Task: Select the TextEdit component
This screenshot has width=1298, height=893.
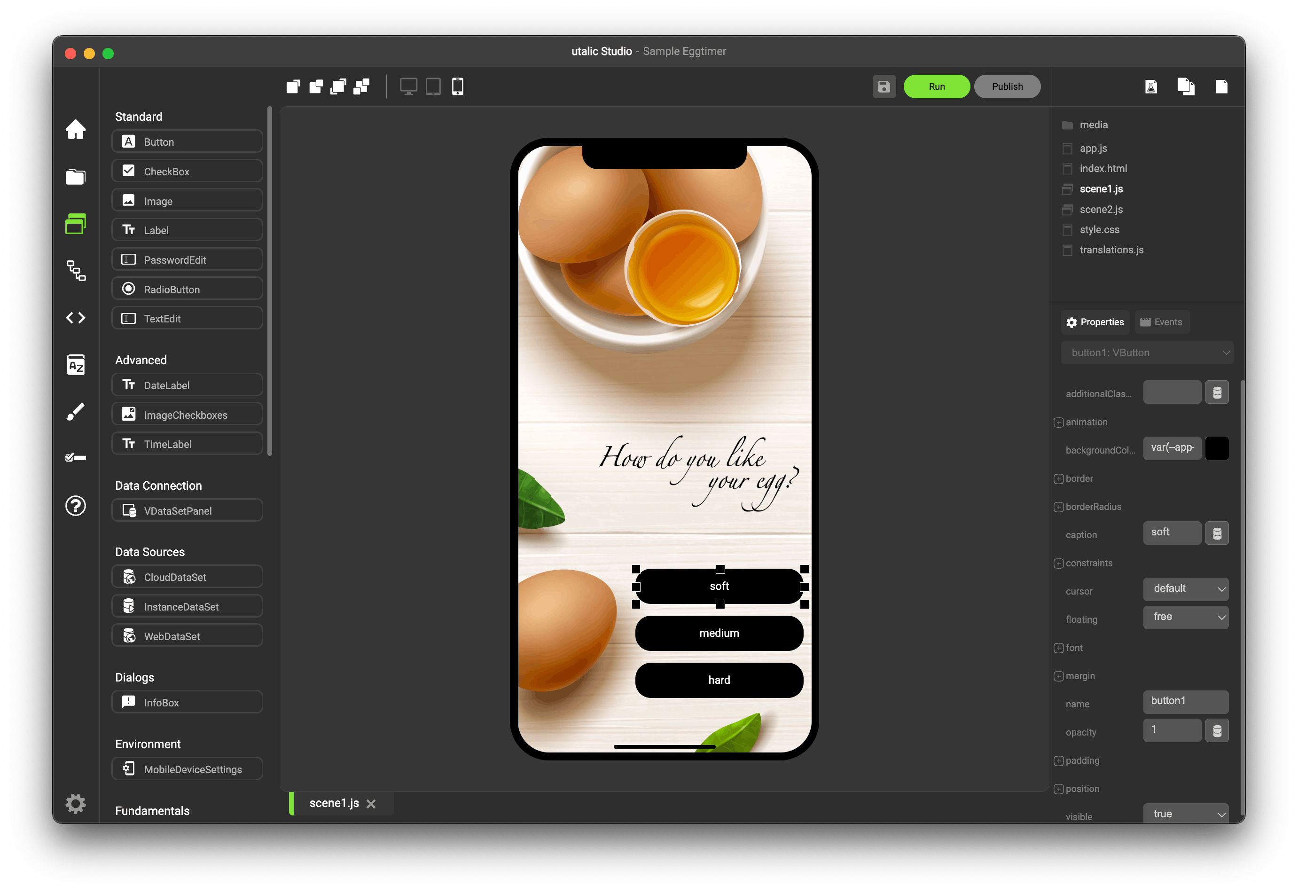Action: point(187,318)
